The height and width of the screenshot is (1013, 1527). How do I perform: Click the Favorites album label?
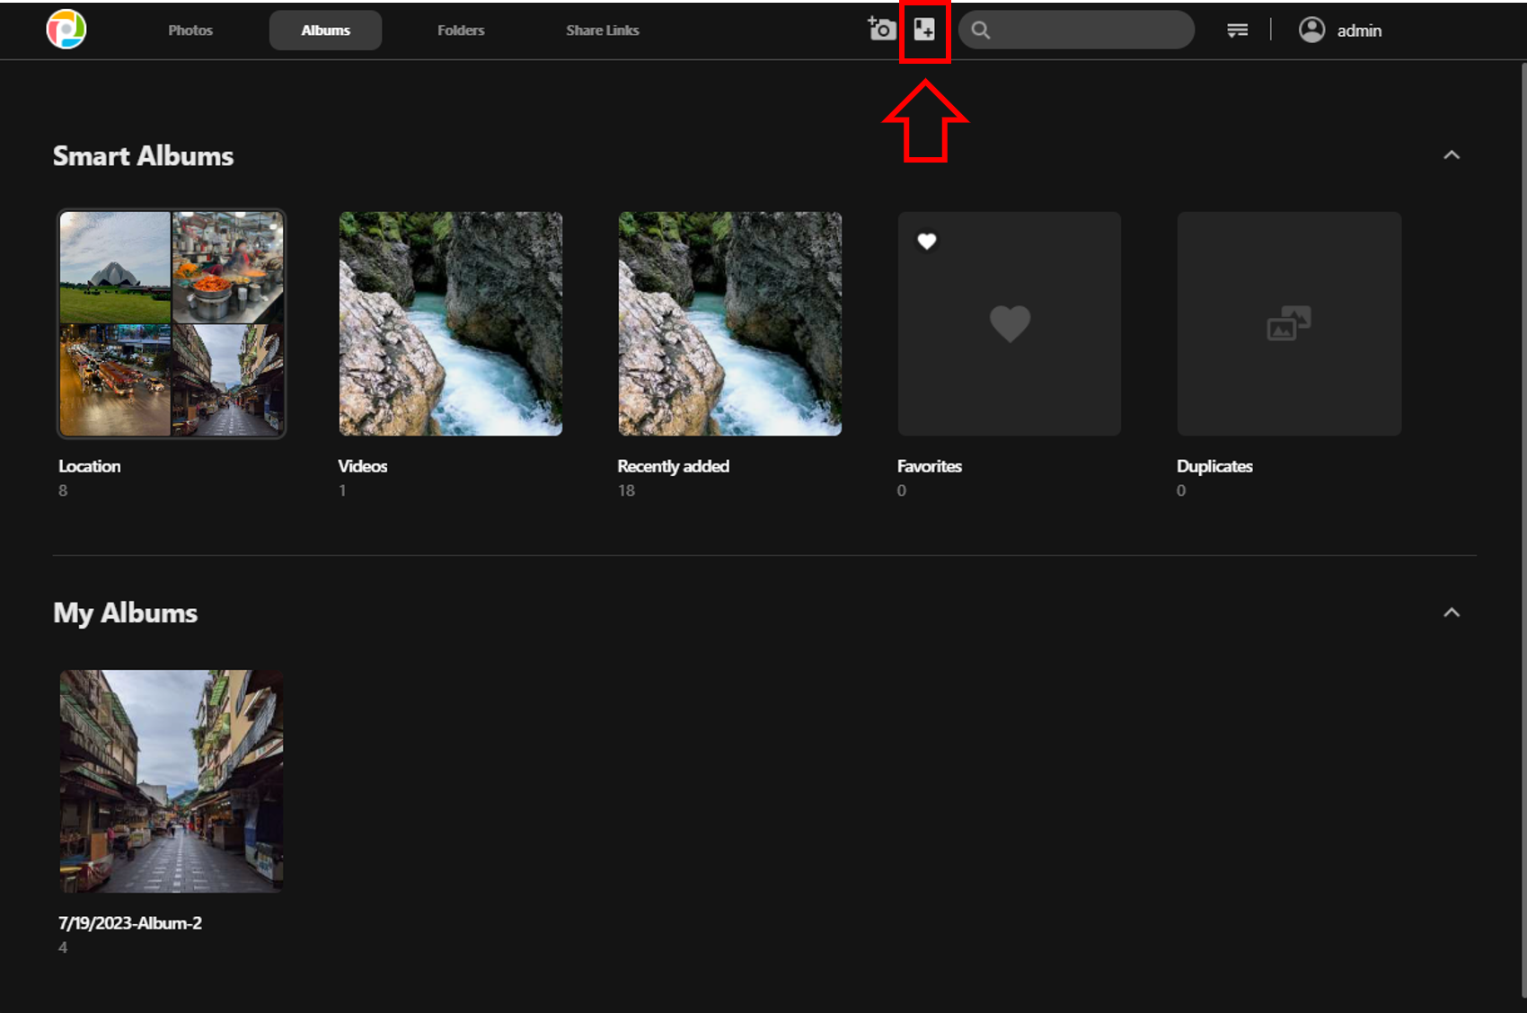coord(930,466)
